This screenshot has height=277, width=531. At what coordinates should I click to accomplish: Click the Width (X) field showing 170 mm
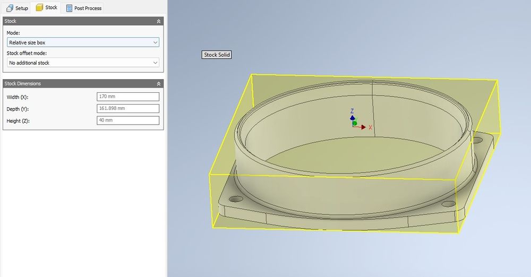128,97
